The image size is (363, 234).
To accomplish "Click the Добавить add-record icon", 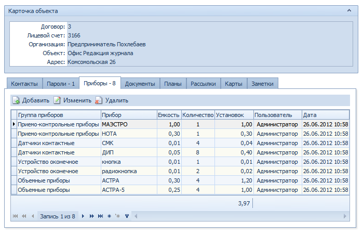I will pos(16,100).
